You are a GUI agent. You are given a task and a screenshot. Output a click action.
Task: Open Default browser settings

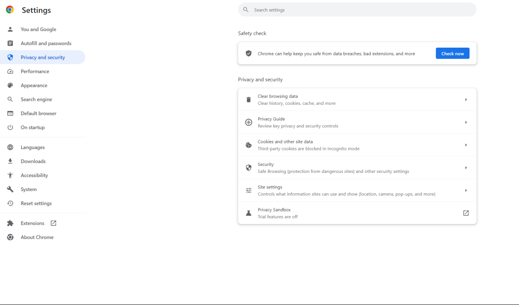tap(39, 114)
